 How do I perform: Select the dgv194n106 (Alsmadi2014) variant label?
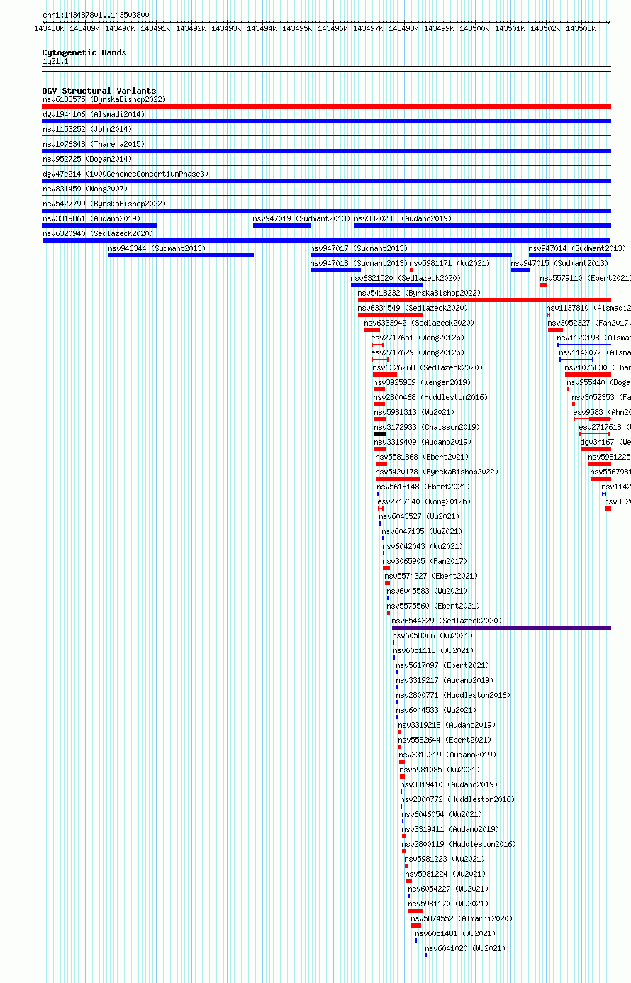[x=94, y=114]
